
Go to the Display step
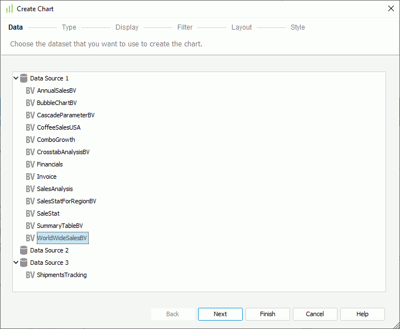coord(127,27)
